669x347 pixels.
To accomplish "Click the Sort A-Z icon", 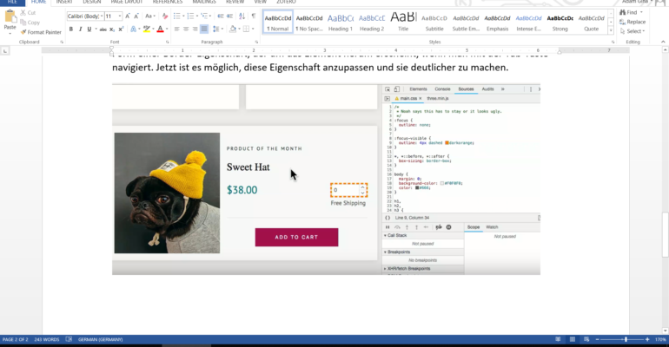I will tap(242, 16).
